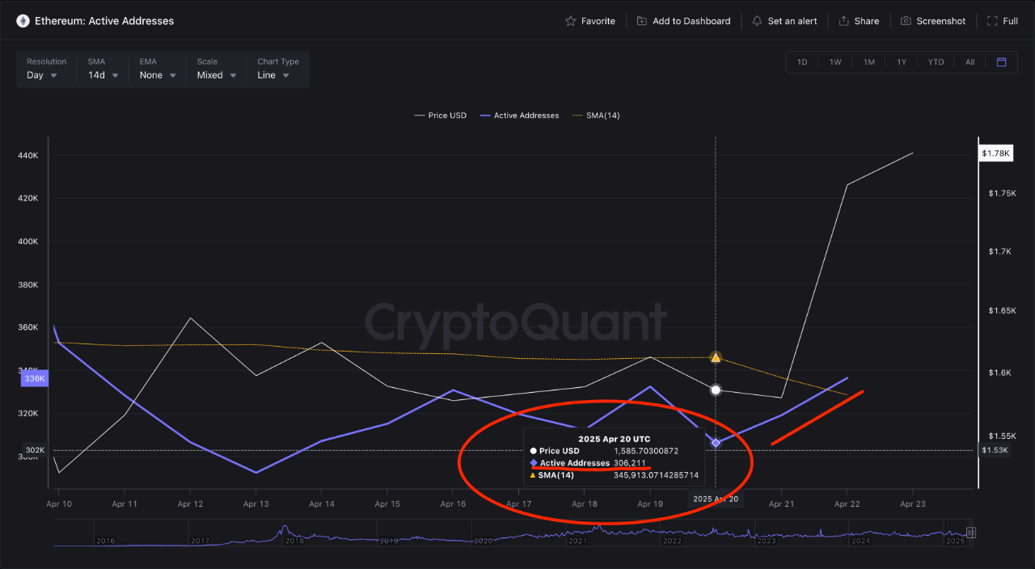Select the 1W time range tab
This screenshot has width=1035, height=569.
(x=835, y=62)
